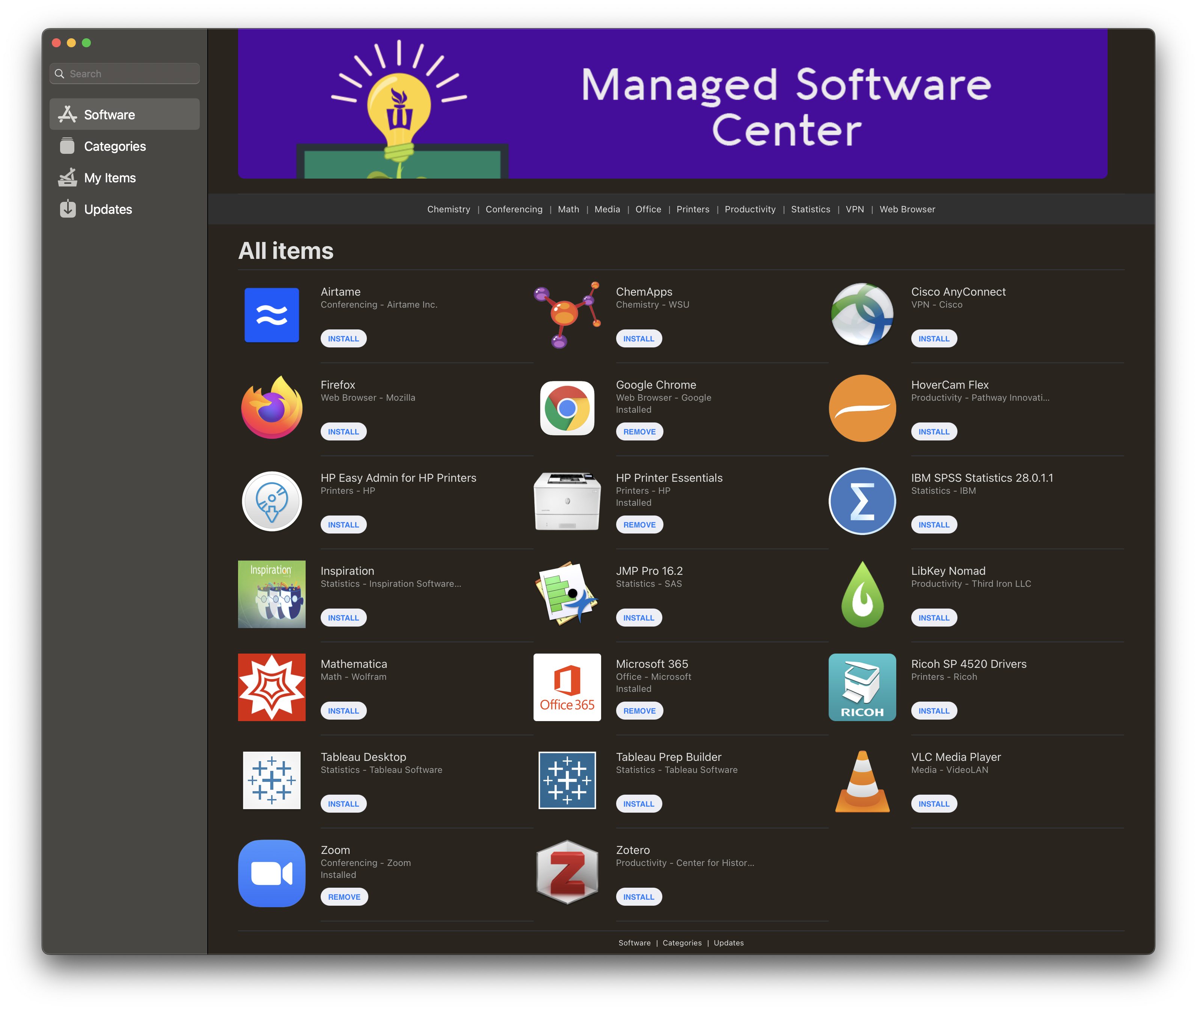
Task: Remove Google Chrome
Action: pos(639,432)
